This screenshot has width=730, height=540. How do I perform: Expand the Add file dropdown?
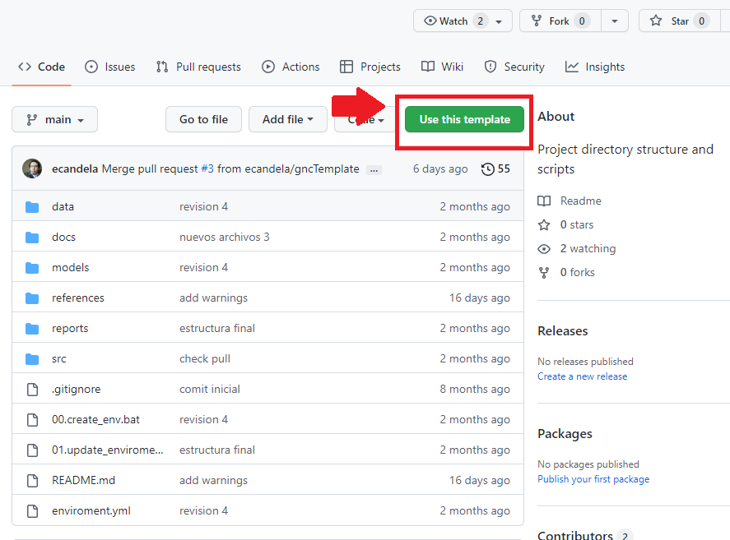click(288, 119)
